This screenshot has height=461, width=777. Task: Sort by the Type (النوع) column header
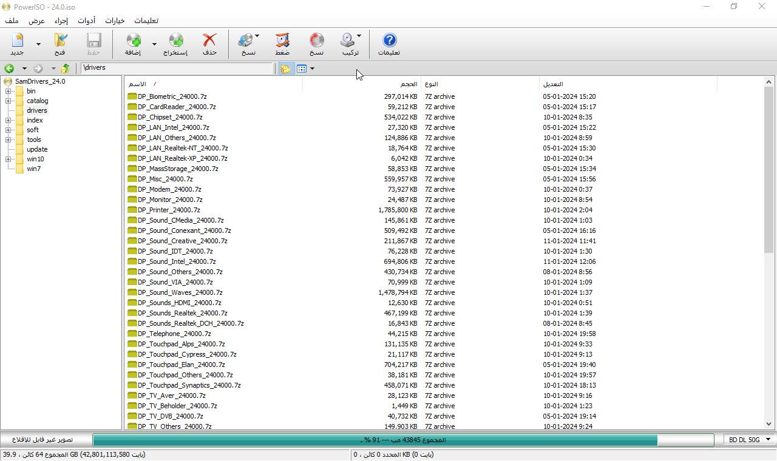(480, 84)
